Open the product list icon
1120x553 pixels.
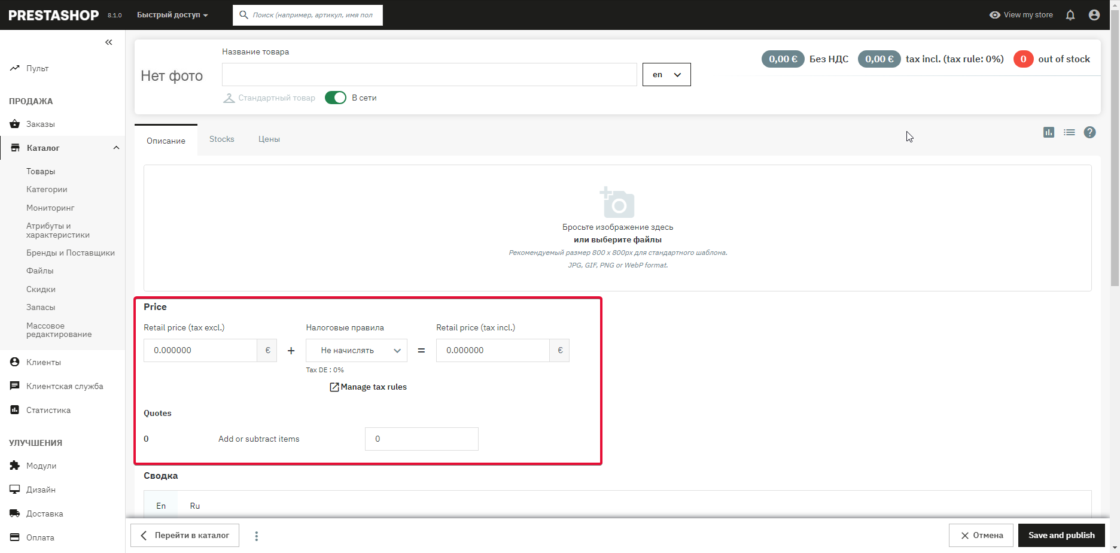tap(1069, 132)
